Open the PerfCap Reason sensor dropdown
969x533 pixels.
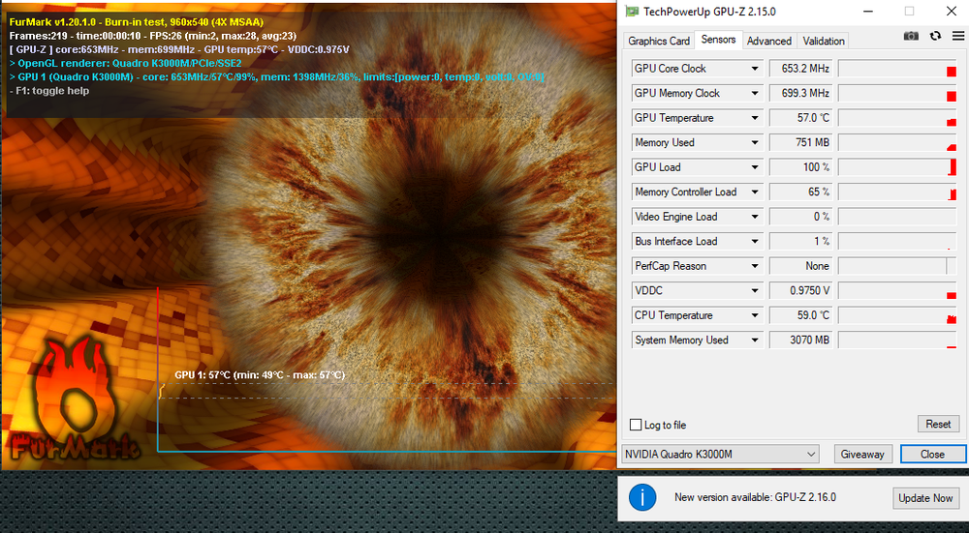point(755,266)
